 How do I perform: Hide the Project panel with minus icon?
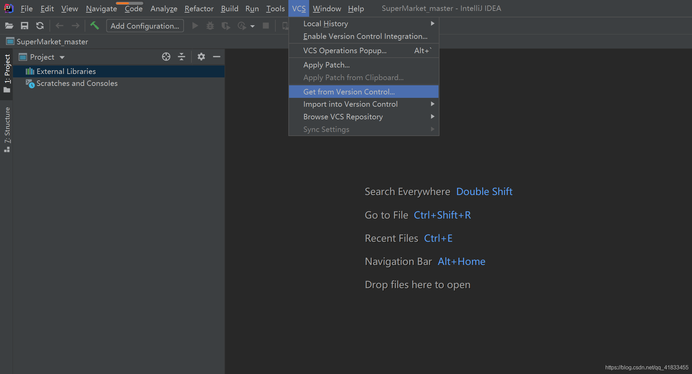pos(217,57)
